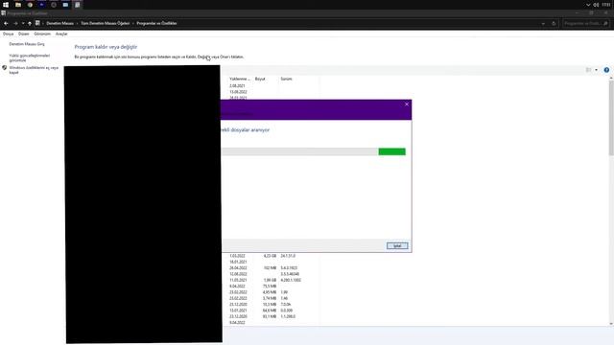View installed updates link in sidebar
Viewport: 614px width, 345px height.
click(30, 57)
